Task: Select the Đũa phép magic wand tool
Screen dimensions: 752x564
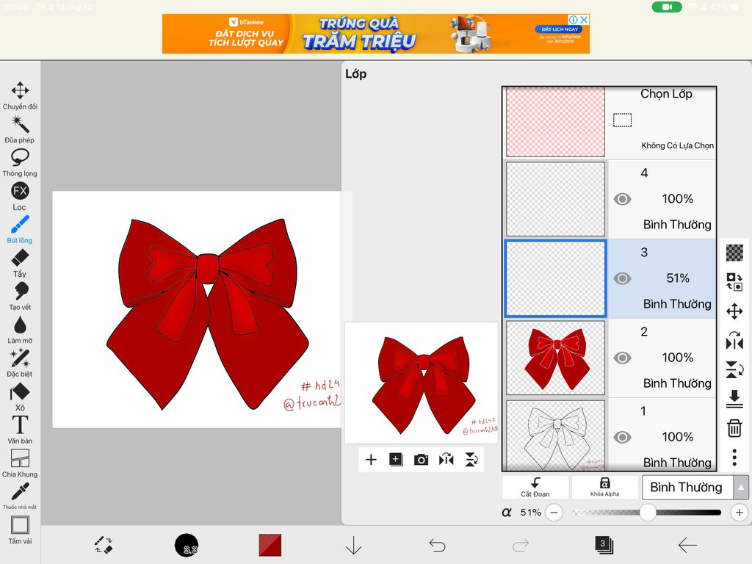Action: [x=20, y=129]
